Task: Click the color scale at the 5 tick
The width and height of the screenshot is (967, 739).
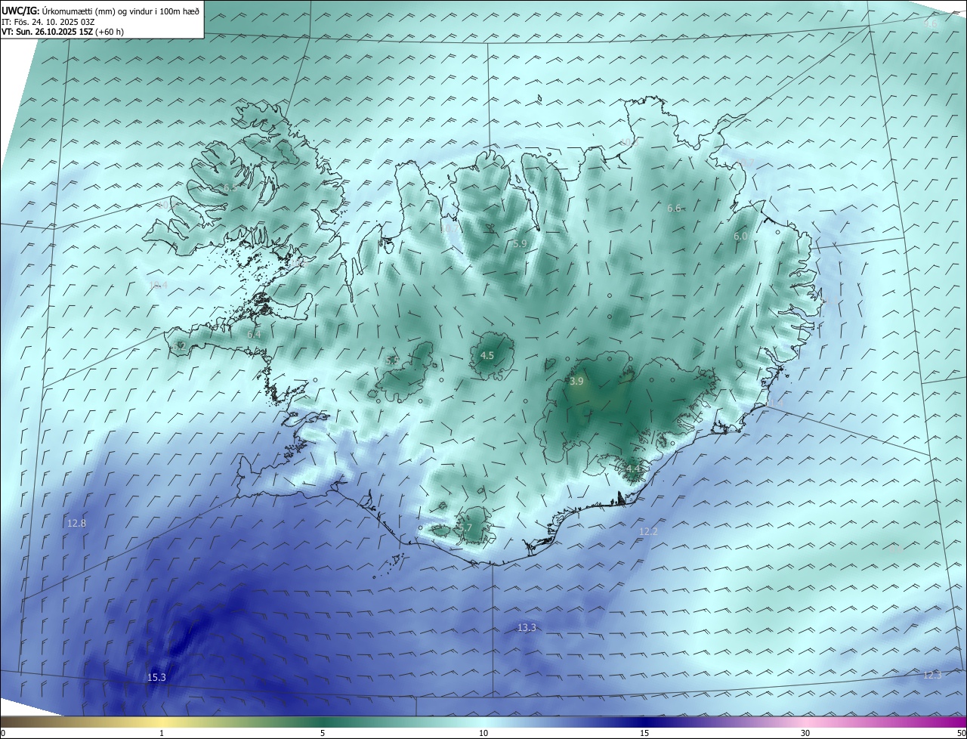Action: click(323, 733)
